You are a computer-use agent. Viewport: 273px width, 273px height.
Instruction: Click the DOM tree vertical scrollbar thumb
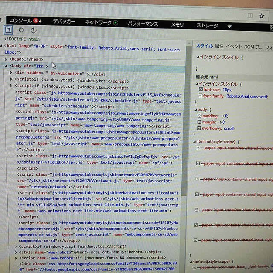tap(187, 120)
